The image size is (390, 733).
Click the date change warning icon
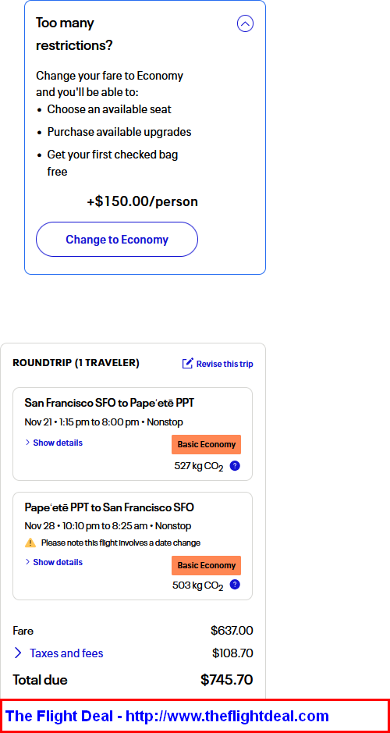30,543
